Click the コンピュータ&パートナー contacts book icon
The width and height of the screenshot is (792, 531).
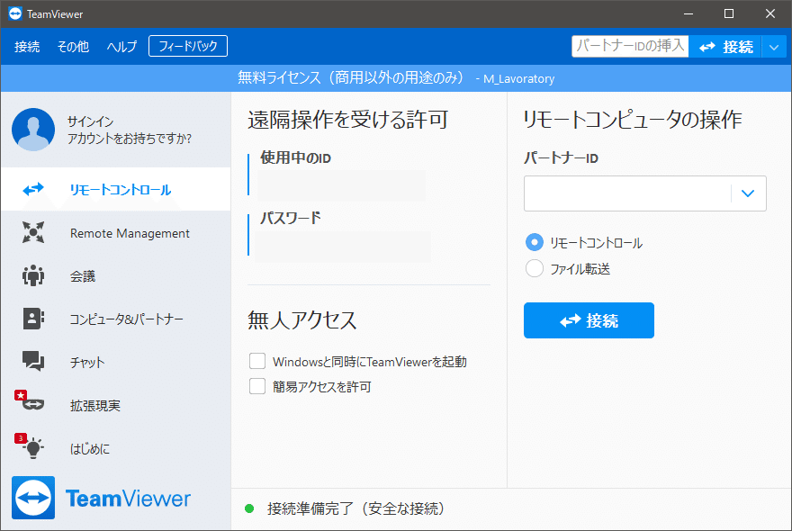(x=33, y=319)
